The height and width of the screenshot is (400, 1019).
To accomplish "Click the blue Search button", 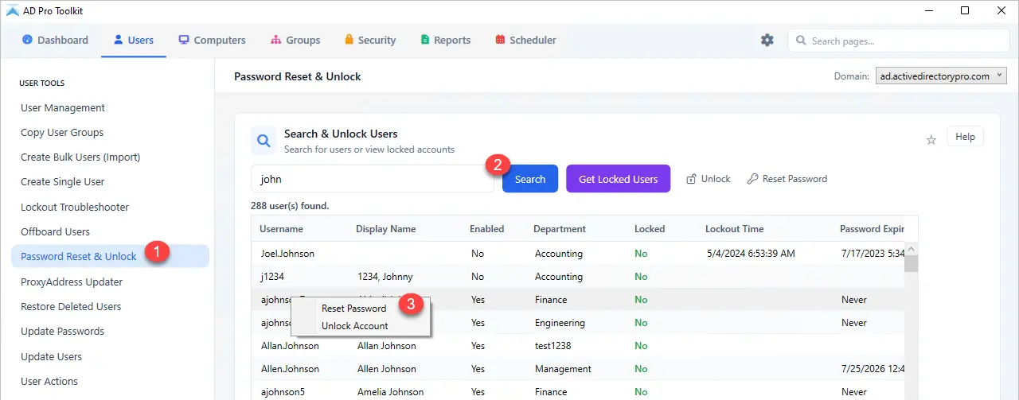I will [x=530, y=179].
